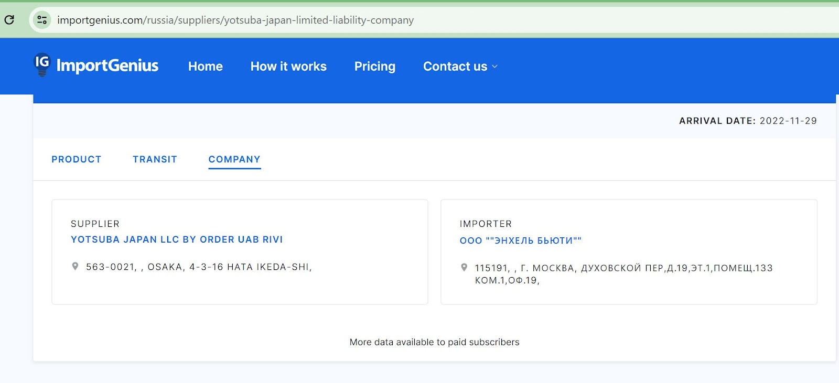Click 'More data available to paid subscribers' text
Viewport: 839px width, 383px height.
(434, 342)
